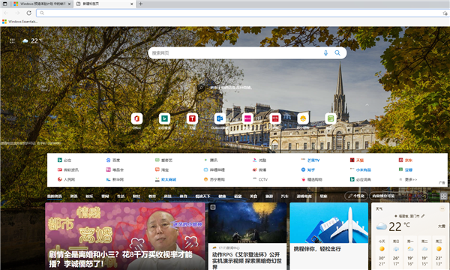Select the 新建标签页 tab
This screenshot has width=450, height=270.
(104, 4)
